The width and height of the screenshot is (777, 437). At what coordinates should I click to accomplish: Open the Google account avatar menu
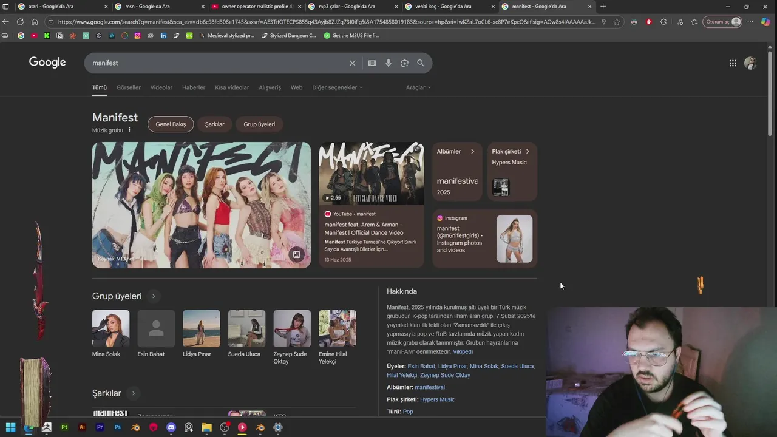click(751, 63)
